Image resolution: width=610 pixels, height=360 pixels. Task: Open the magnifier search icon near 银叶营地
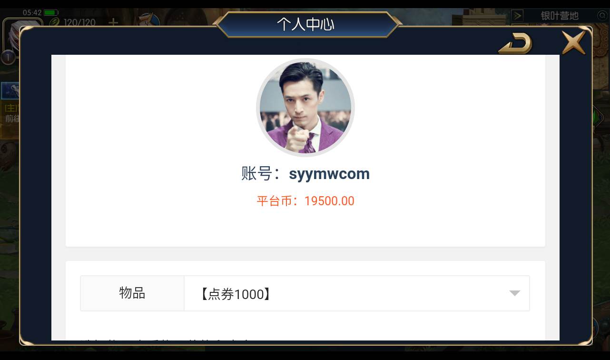coord(602,16)
